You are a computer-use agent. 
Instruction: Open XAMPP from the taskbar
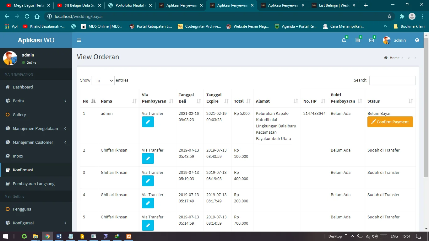pyautogui.click(x=129, y=236)
